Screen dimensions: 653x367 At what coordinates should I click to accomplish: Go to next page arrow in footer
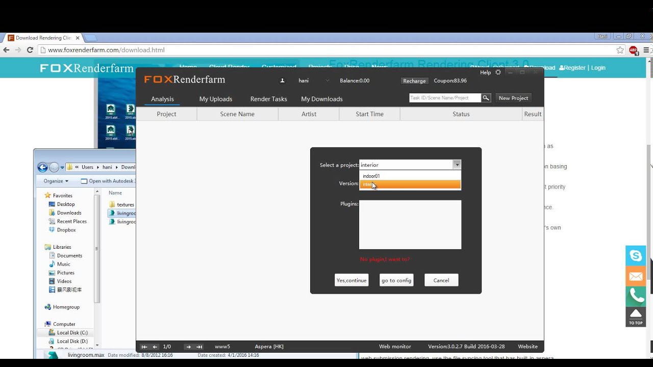click(x=188, y=347)
